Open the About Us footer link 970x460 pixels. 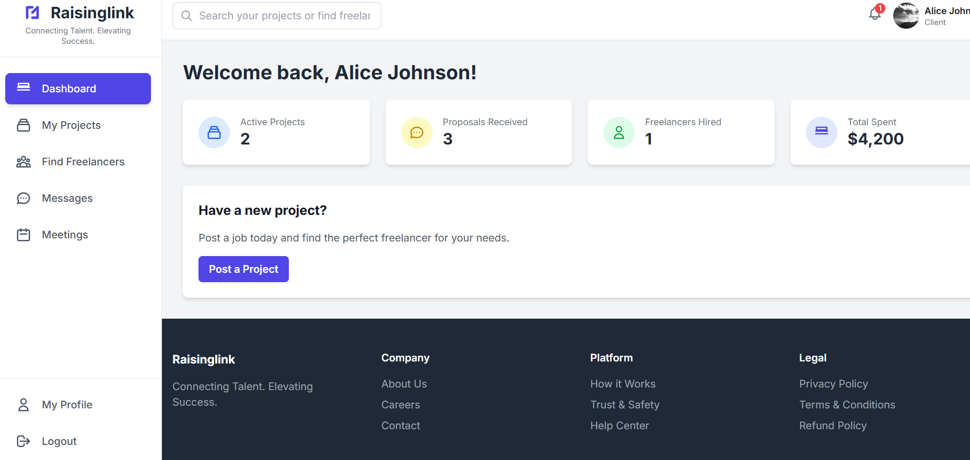coord(404,384)
